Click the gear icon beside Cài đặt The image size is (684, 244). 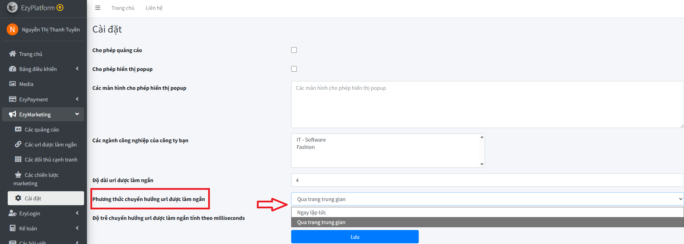pos(18,198)
